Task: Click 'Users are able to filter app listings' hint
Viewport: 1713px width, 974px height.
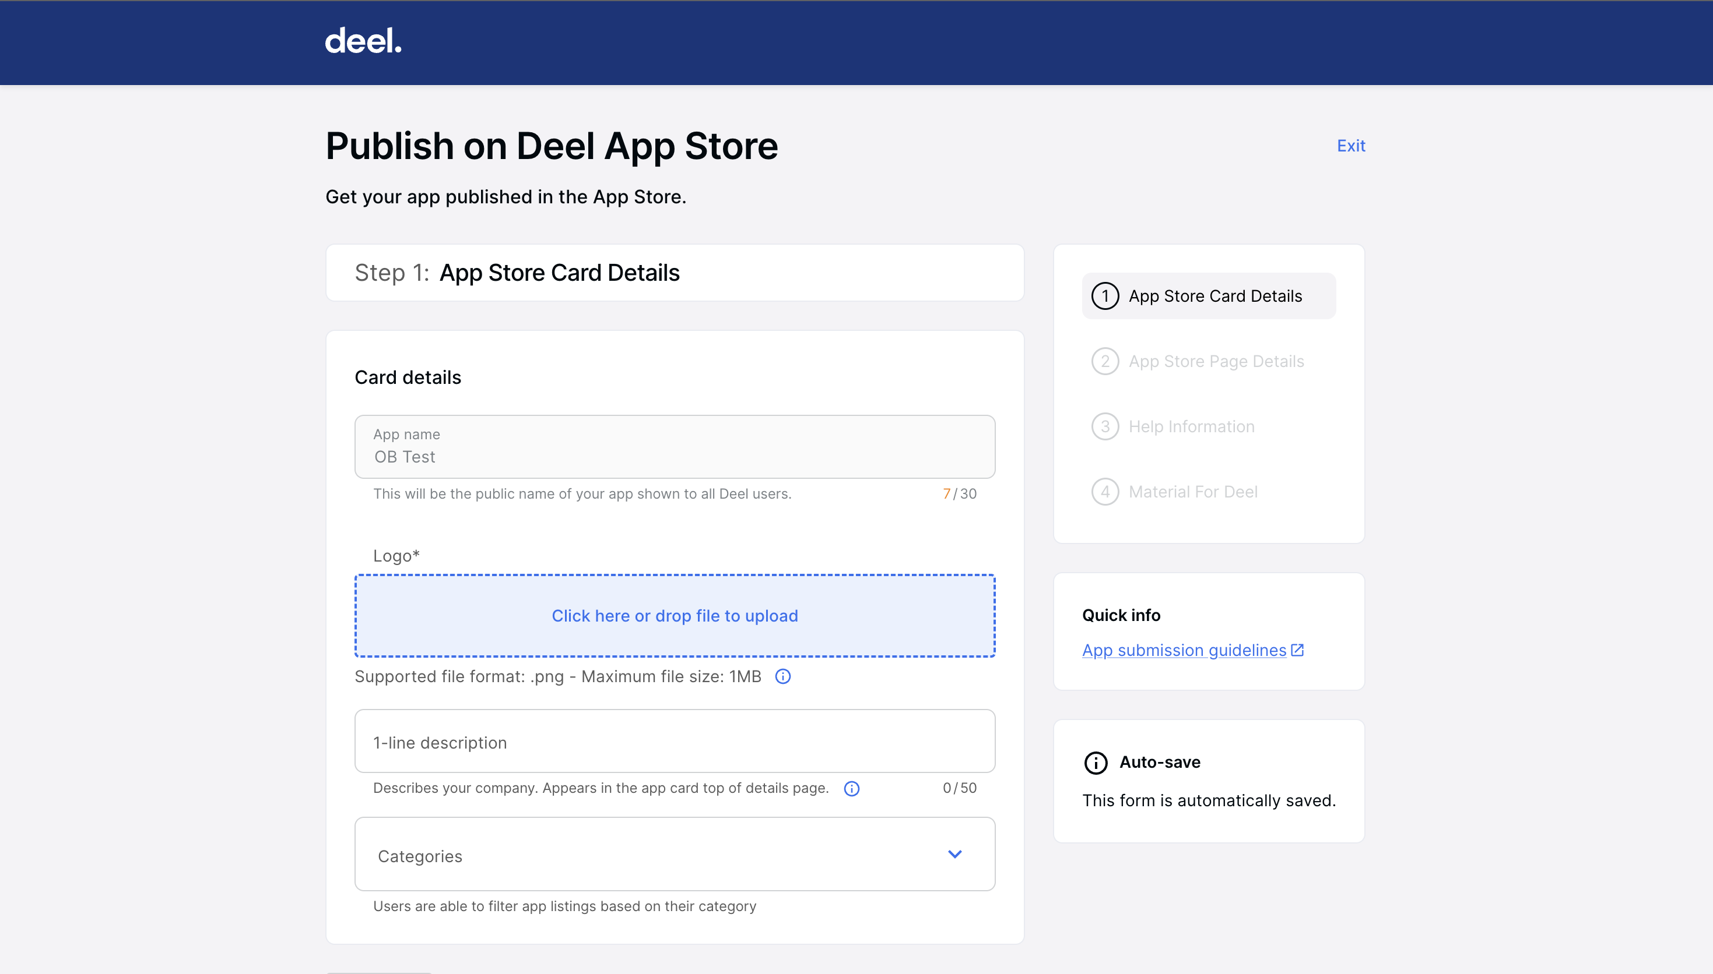Action: [564, 906]
